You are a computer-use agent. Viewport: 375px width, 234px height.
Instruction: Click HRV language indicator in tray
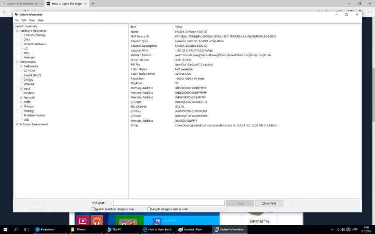(x=355, y=230)
